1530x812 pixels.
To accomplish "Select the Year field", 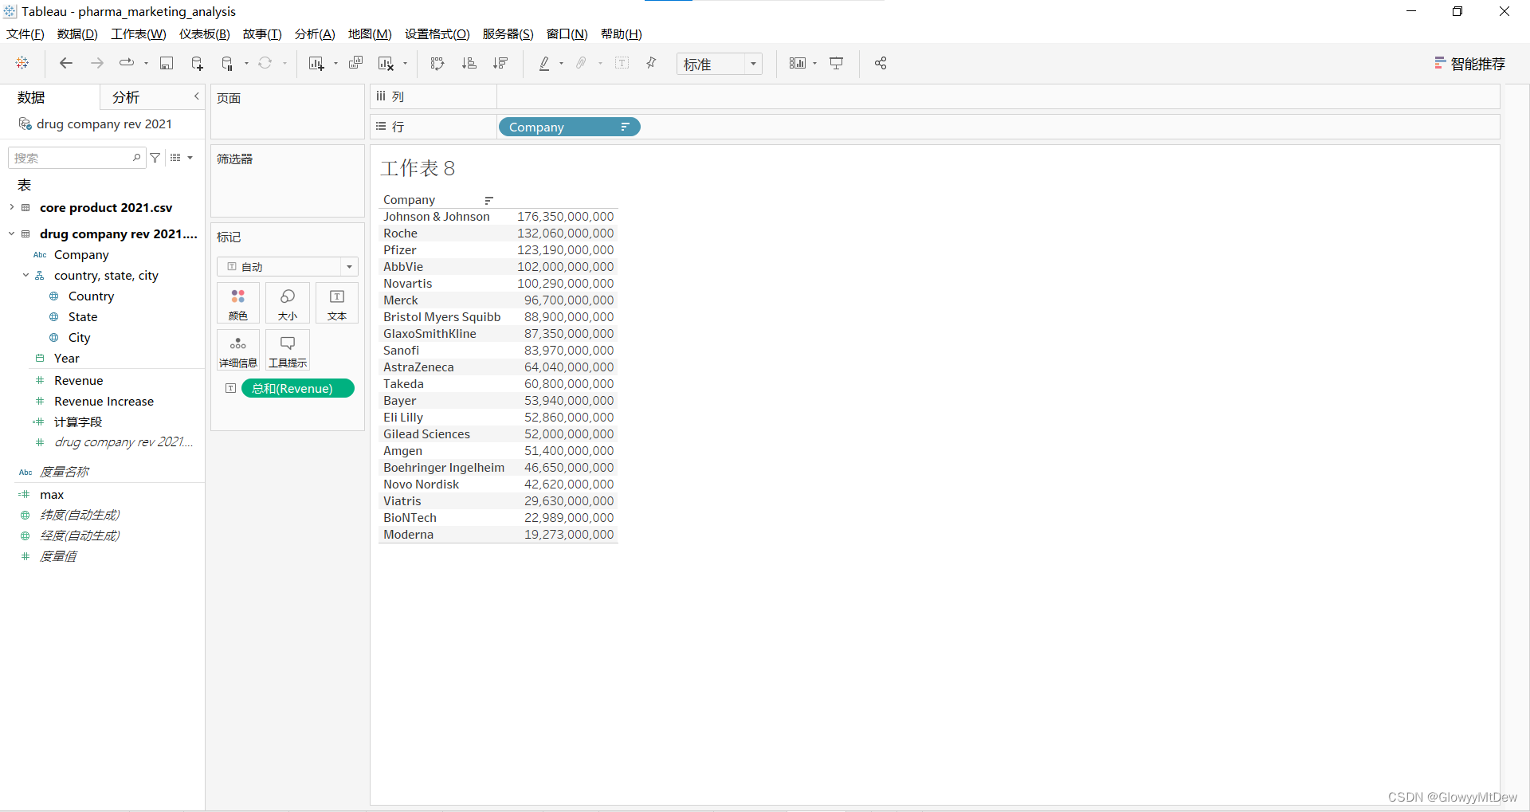I will (67, 358).
